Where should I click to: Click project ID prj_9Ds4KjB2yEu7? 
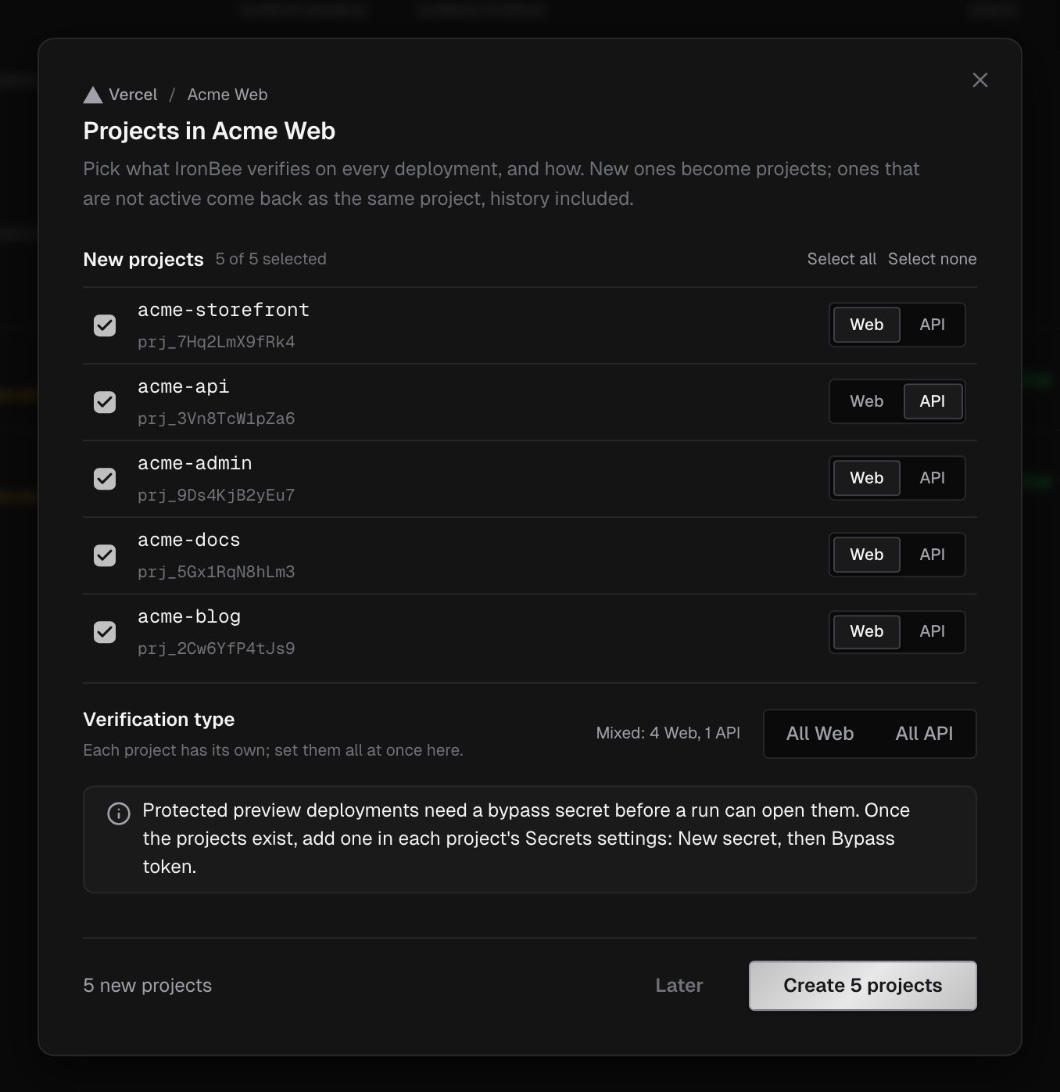click(217, 495)
